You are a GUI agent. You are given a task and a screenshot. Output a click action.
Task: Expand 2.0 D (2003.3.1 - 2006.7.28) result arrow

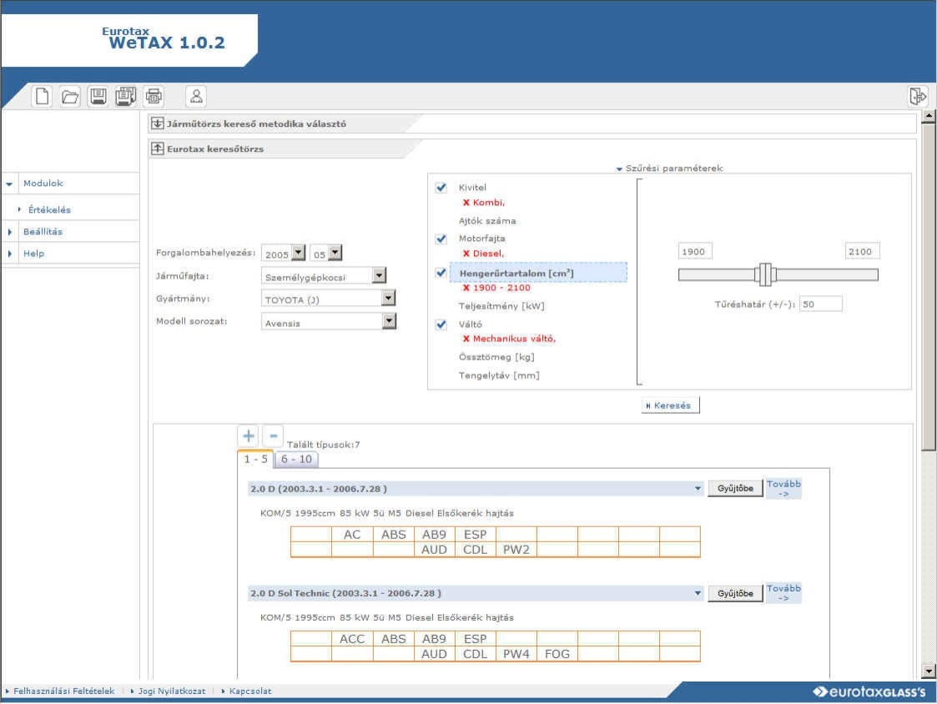(698, 489)
